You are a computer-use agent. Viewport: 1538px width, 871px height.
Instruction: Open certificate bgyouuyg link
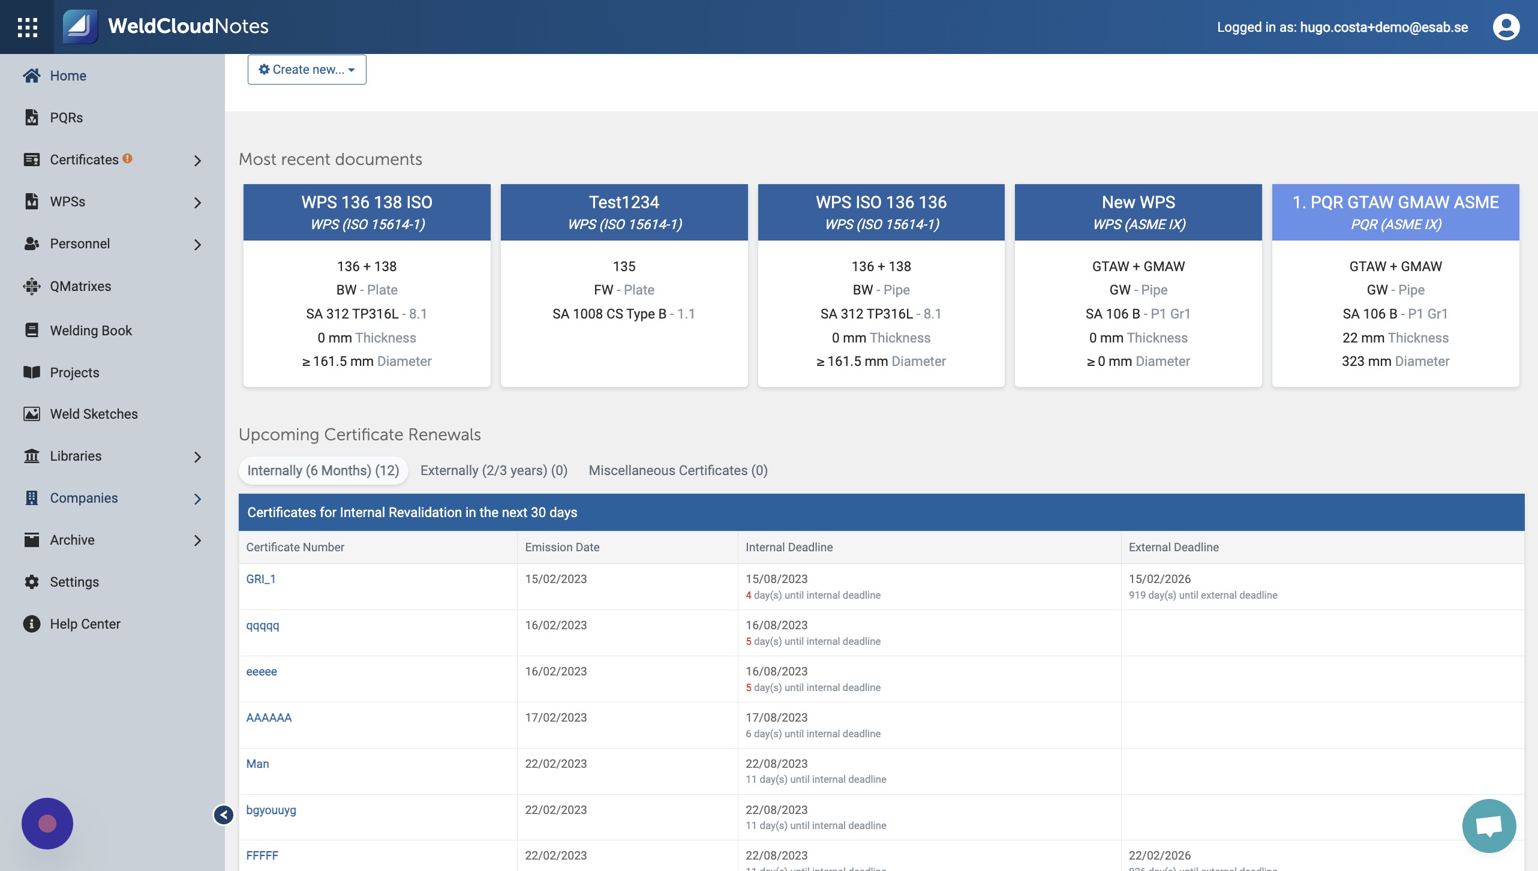coord(271,810)
